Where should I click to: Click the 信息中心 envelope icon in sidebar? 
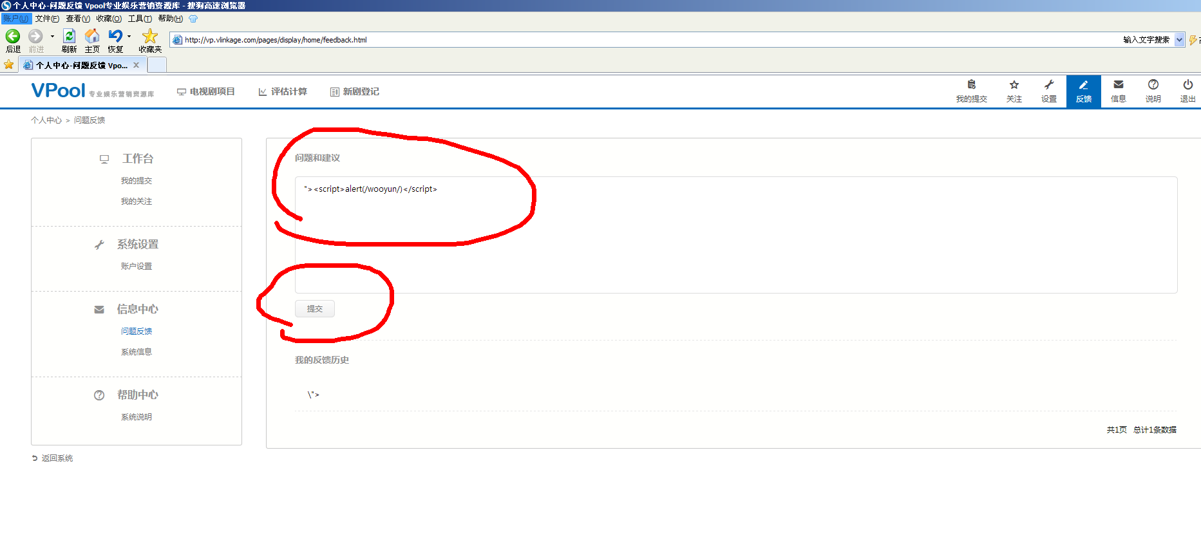(x=99, y=310)
